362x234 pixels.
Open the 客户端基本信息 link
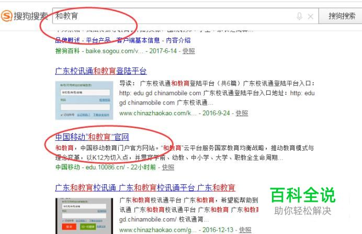(138, 40)
